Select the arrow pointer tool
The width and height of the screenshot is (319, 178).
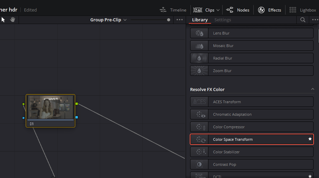(x=3, y=20)
